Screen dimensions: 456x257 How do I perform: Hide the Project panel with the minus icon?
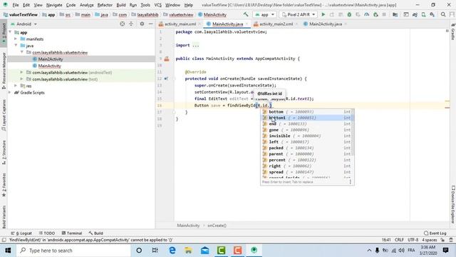click(150, 24)
